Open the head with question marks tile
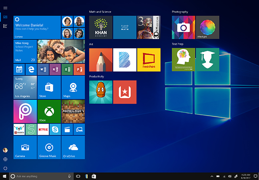The image size is (259, 180). [183, 60]
